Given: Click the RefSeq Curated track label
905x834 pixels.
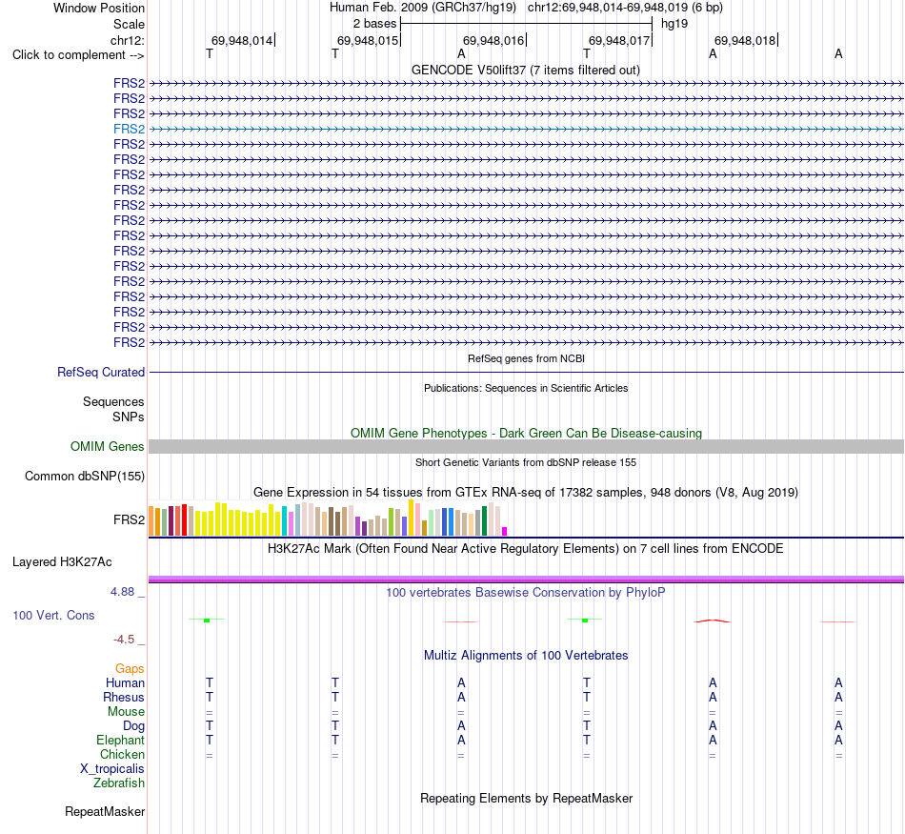Looking at the screenshot, I should coord(100,372).
